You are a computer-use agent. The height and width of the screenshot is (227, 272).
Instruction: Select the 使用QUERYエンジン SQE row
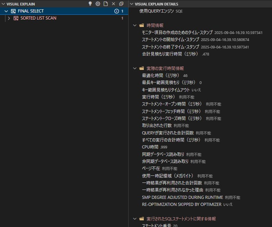pos(161,11)
